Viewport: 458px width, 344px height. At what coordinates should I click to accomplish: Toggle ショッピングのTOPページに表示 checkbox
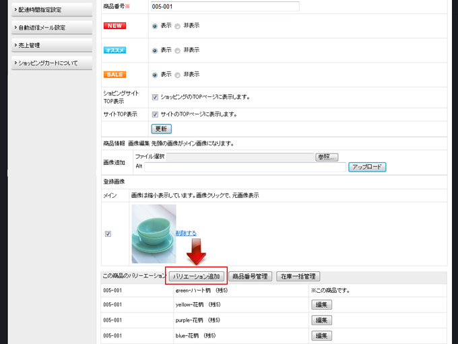155,97
